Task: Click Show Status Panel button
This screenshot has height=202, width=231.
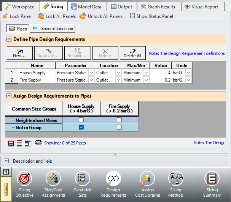Action: [x=151, y=16]
